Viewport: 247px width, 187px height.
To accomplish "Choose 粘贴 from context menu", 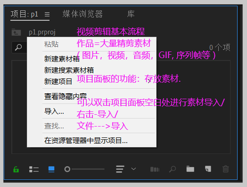I will (91, 44).
